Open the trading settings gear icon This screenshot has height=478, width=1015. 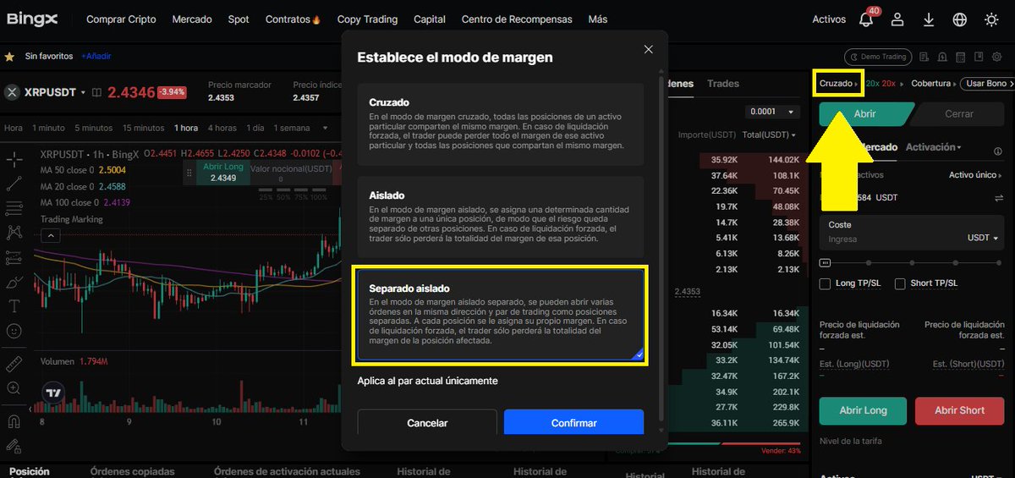pyautogui.click(x=997, y=58)
